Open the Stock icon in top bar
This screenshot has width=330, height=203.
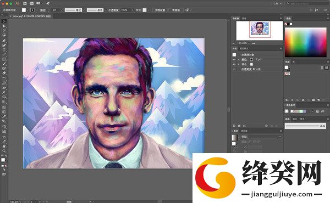tap(32, 3)
